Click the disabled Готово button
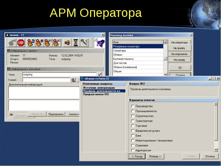This screenshot has height=166, width=221. 191,156
